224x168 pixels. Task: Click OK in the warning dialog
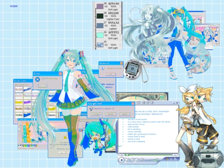[x=61, y=153]
